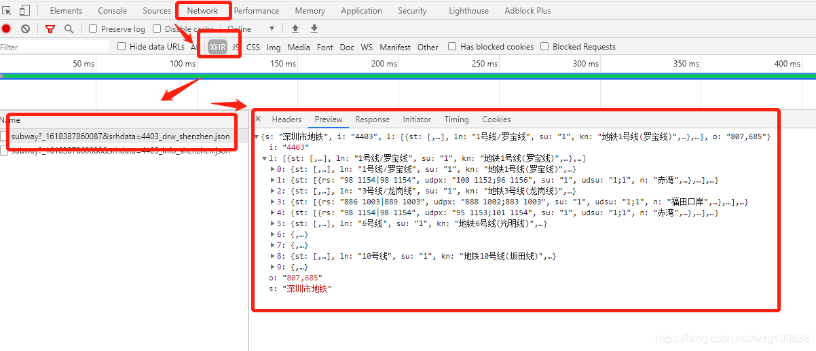This screenshot has width=816, height=351.
Task: Open the network search magnifier icon
Action: pos(69,29)
